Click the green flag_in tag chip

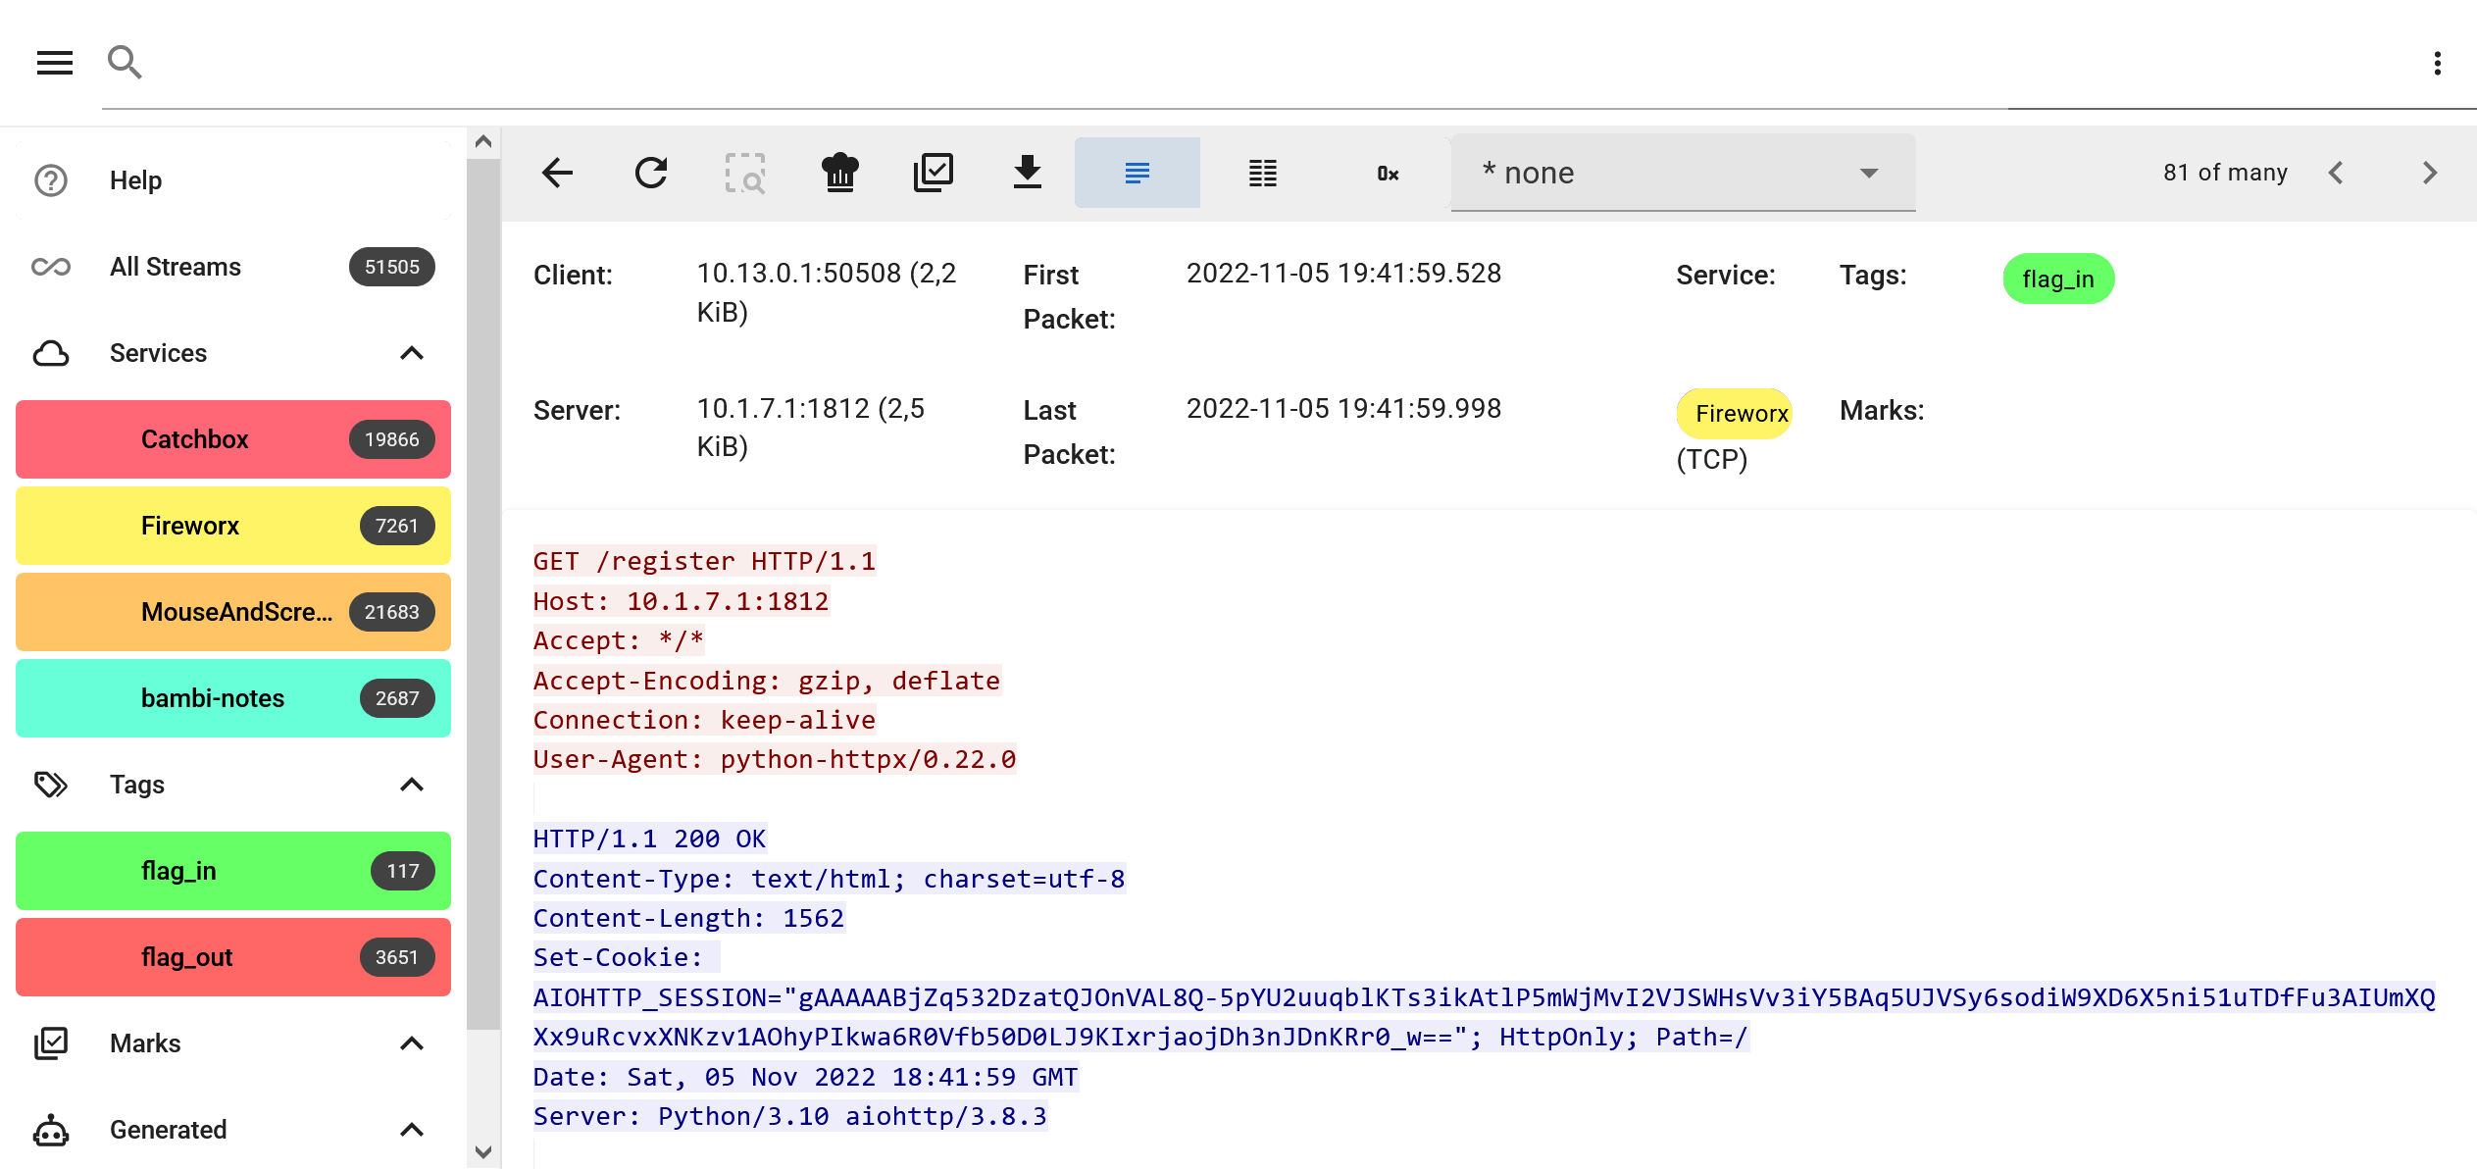[x=2057, y=280]
